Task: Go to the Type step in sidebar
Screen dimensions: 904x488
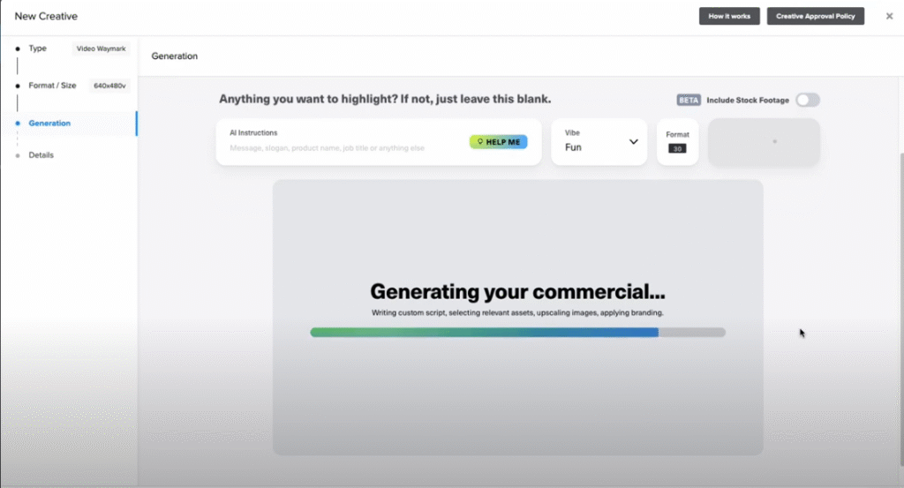Action: (38, 49)
